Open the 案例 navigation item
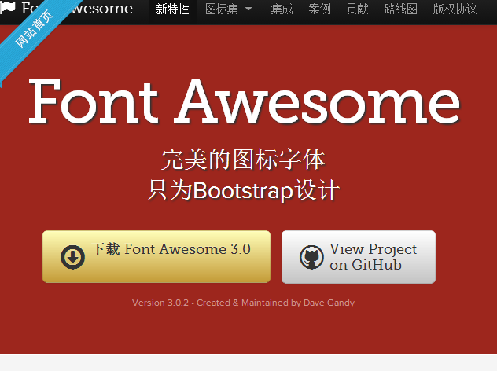 coord(319,9)
